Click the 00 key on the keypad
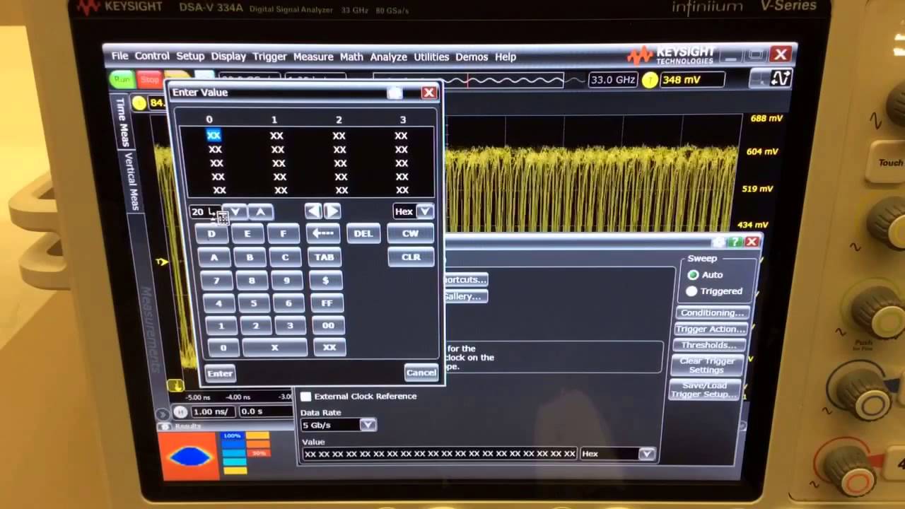 [328, 325]
